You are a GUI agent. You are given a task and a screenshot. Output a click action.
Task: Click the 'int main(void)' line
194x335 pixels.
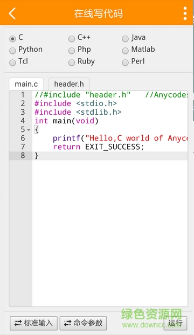66,121
